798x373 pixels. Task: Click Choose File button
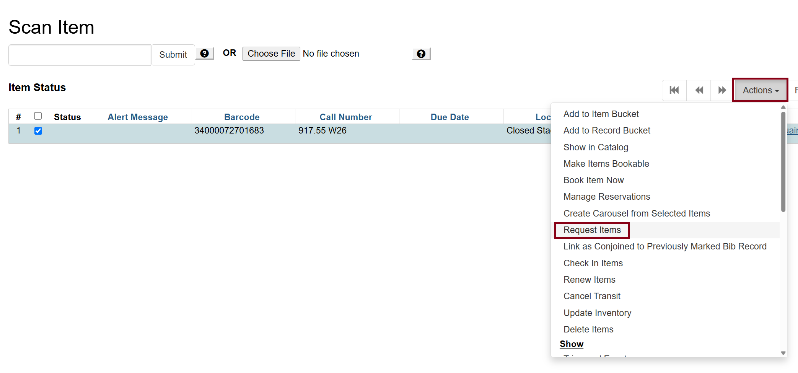click(271, 54)
